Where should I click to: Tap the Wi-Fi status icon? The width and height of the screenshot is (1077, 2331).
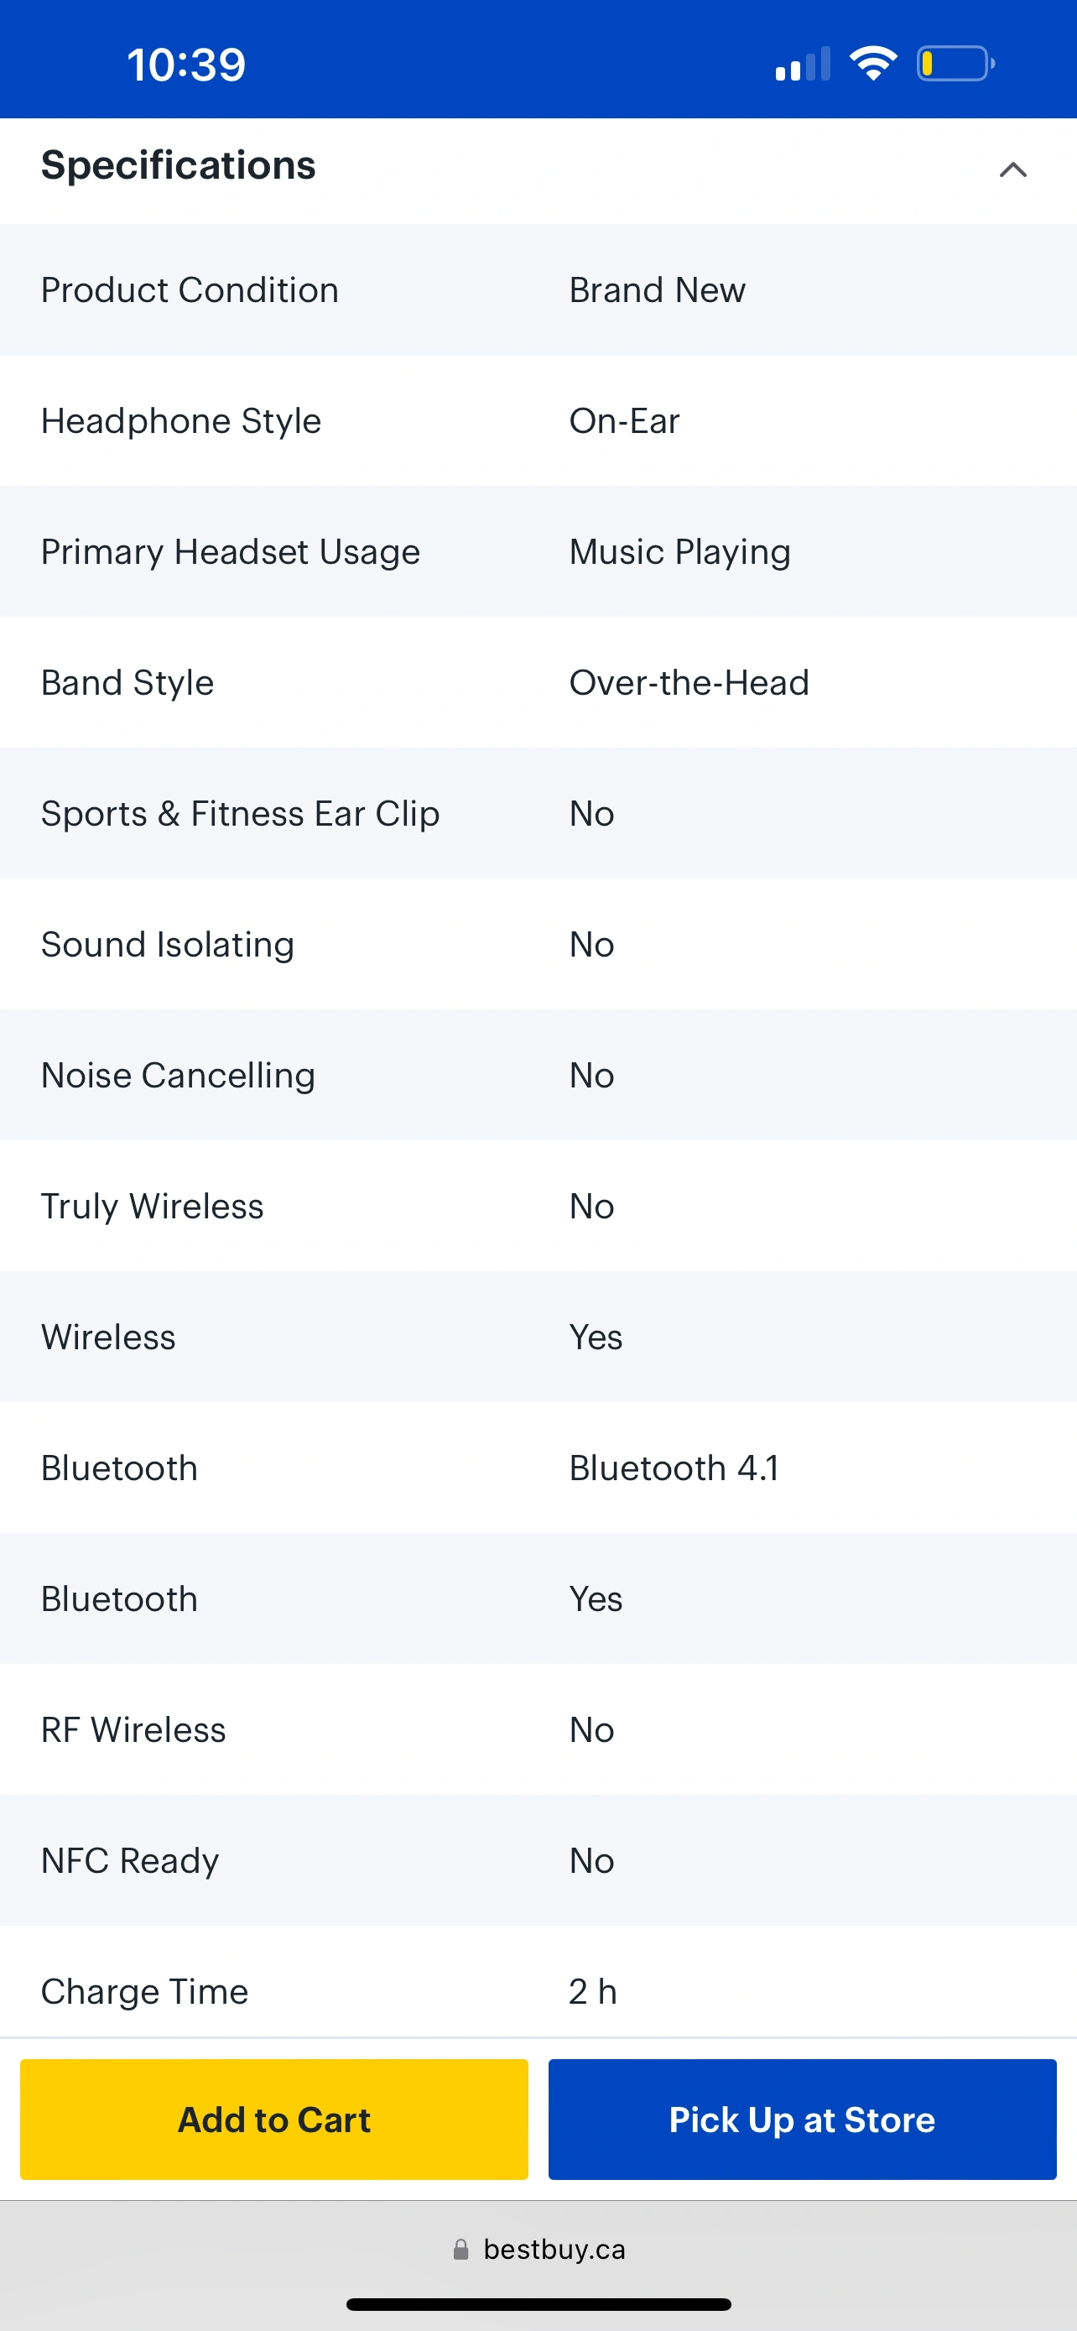(x=872, y=63)
